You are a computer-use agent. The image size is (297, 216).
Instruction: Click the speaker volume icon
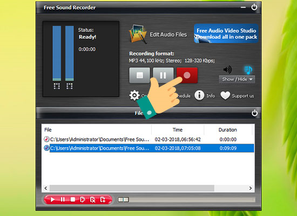(227, 70)
